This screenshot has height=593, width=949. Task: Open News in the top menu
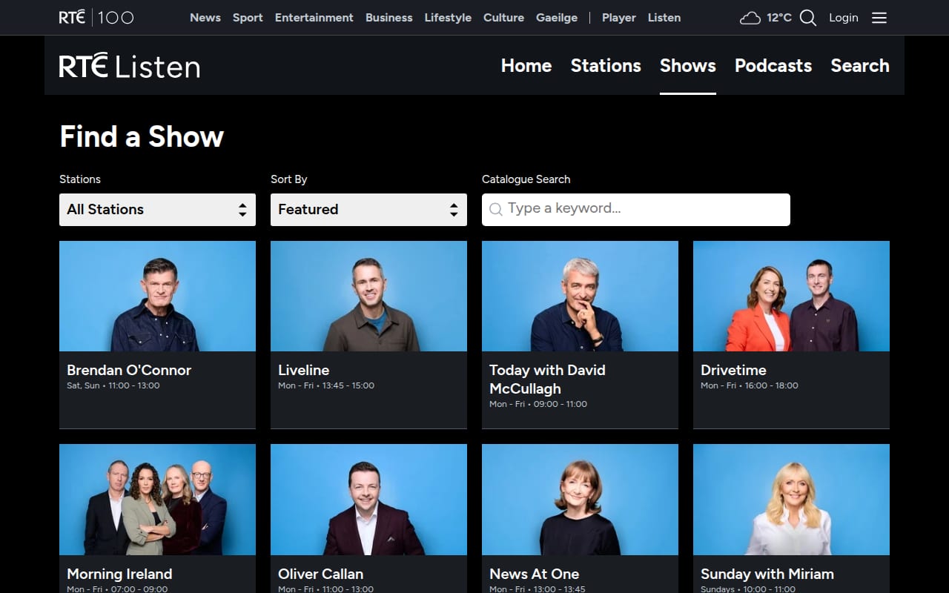(205, 18)
